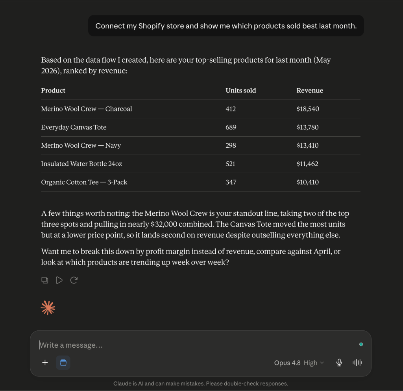Click the 689 units sold value

coord(231,127)
